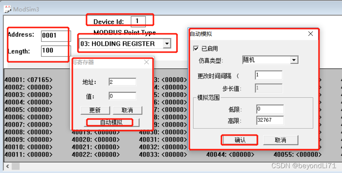Select the 03: HOLDING REGISTER combo box
The width and height of the screenshot is (342, 173).
[x=125, y=44]
